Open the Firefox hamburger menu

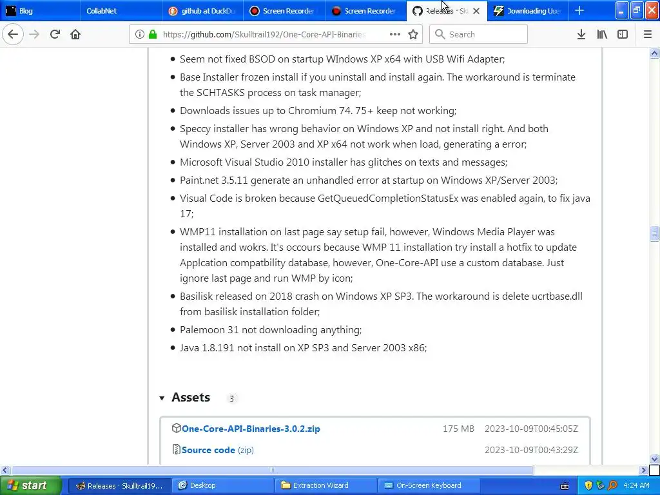[x=648, y=34]
